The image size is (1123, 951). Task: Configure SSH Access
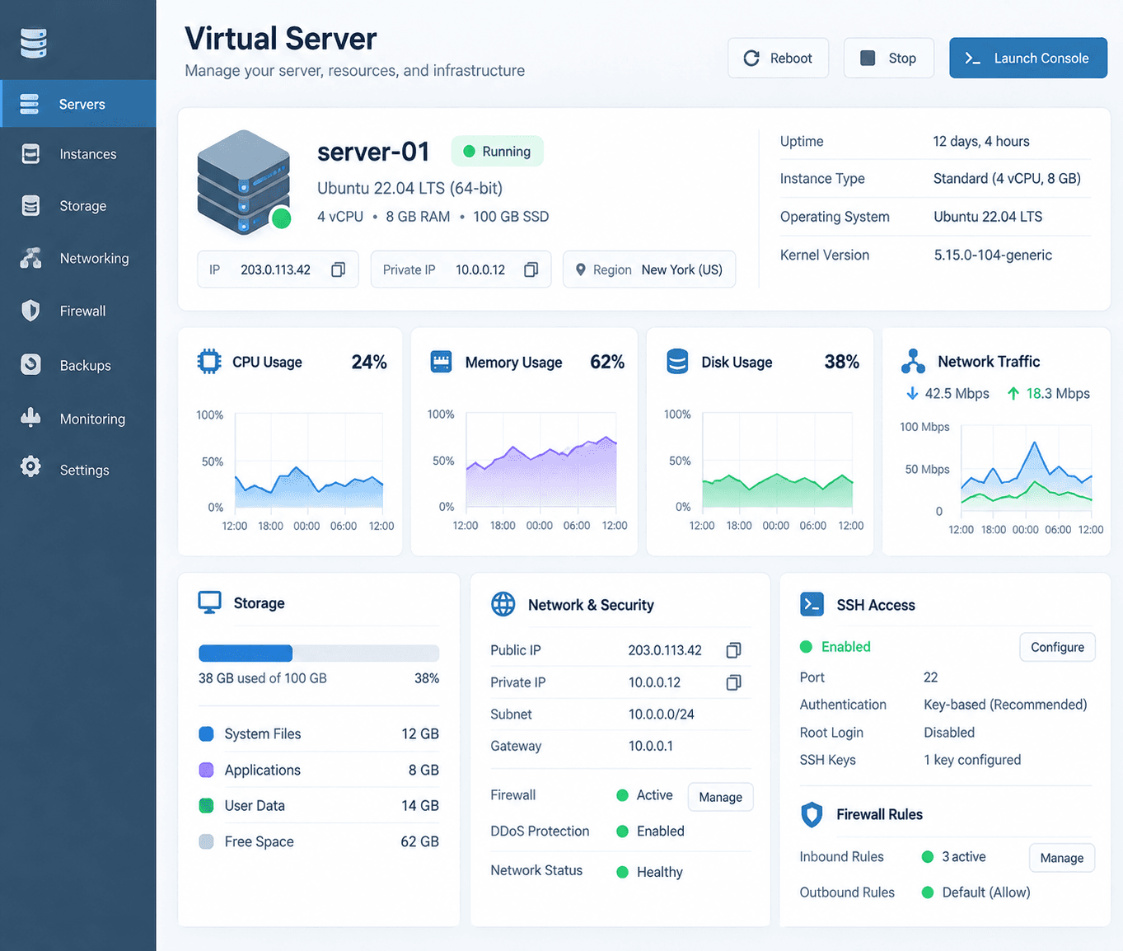[1057, 647]
